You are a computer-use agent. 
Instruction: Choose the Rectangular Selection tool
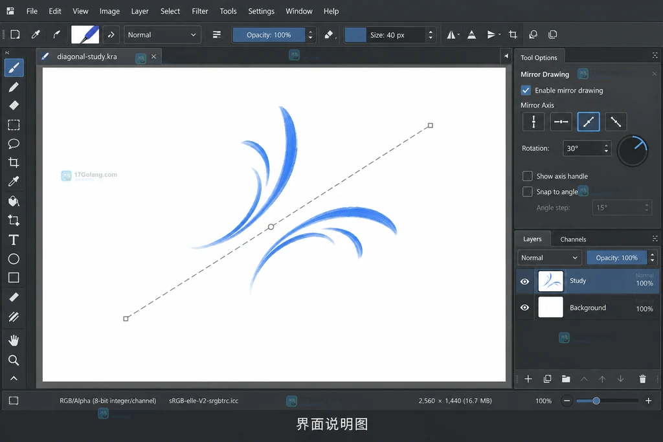[14, 125]
